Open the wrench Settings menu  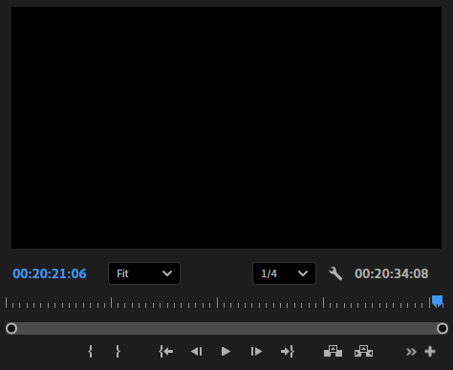tap(335, 273)
